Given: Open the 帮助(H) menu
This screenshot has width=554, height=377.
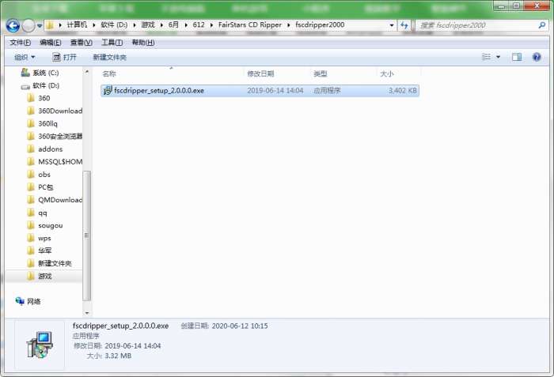Looking at the screenshot, I should (x=143, y=43).
